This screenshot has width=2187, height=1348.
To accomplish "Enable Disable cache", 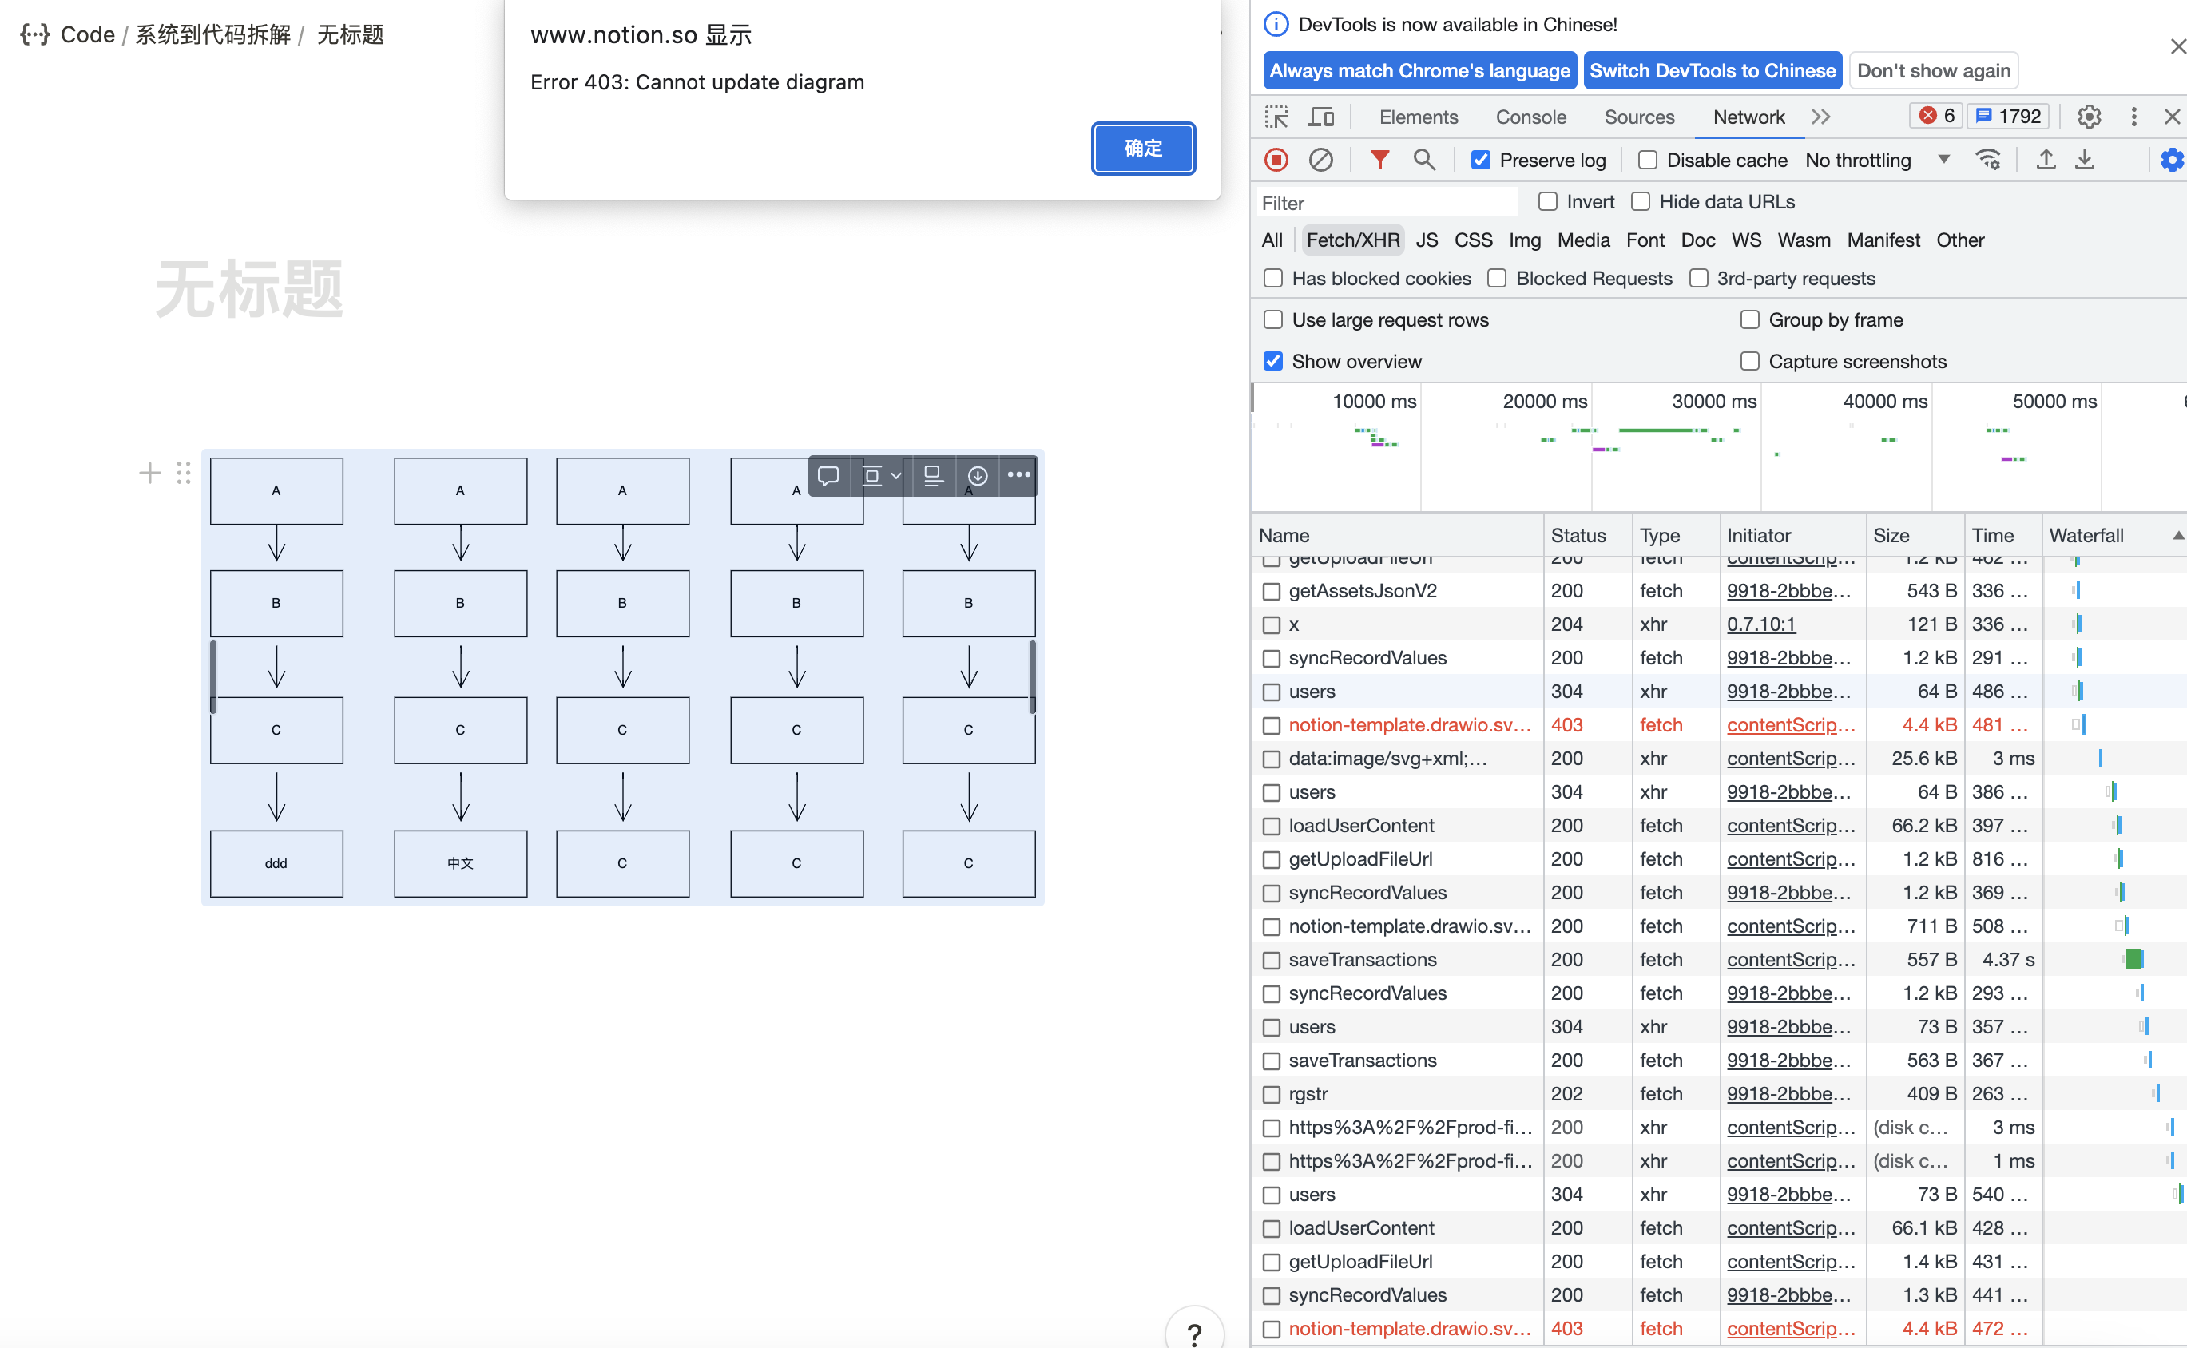I will click(x=1647, y=159).
